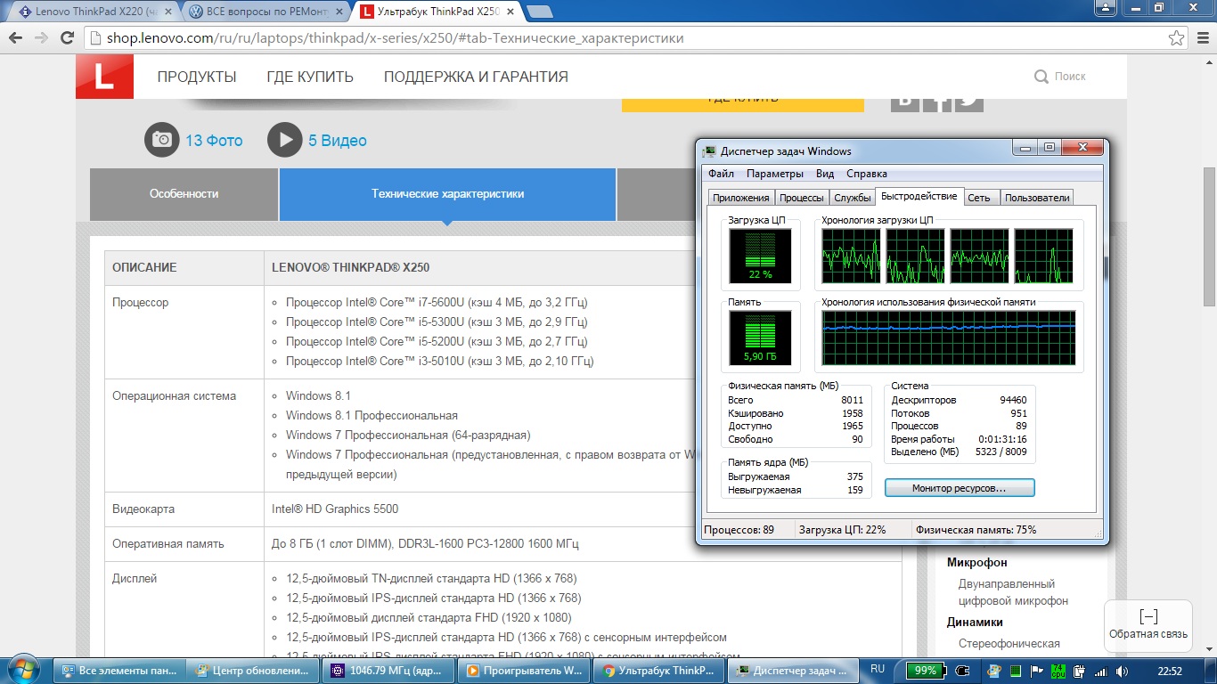Screen dimensions: 1217x684
Task: Open the Chrome hamburger menu
Action: click(1201, 38)
